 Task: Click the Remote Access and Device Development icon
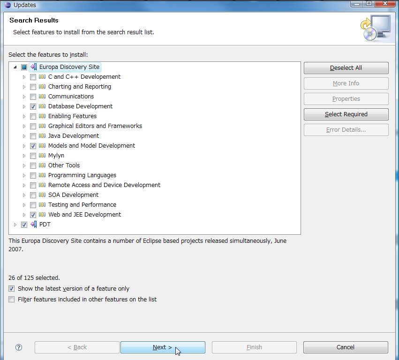42,185
